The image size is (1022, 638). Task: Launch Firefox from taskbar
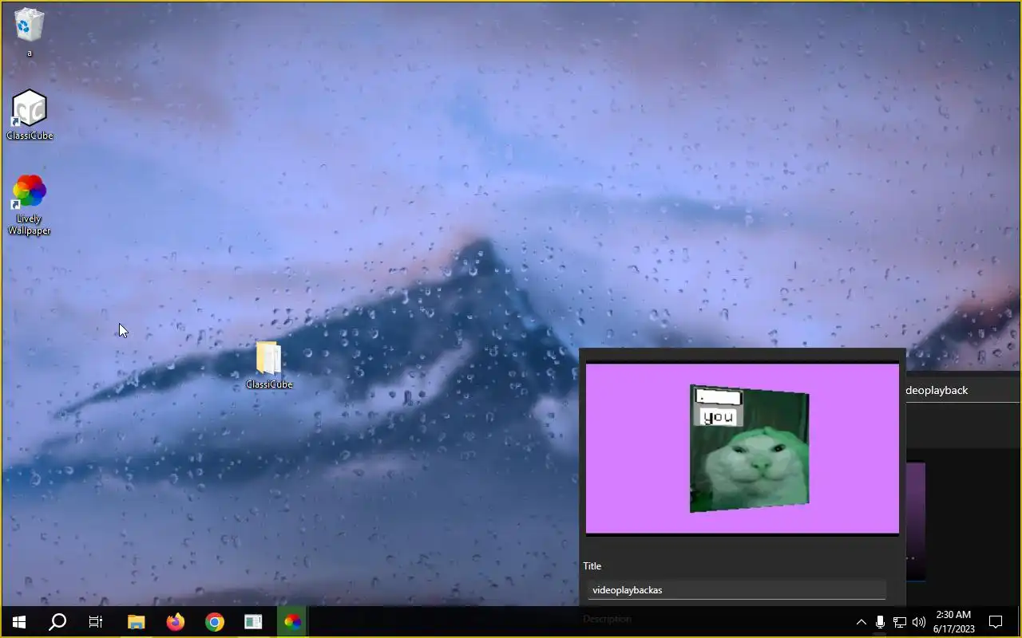tap(176, 622)
